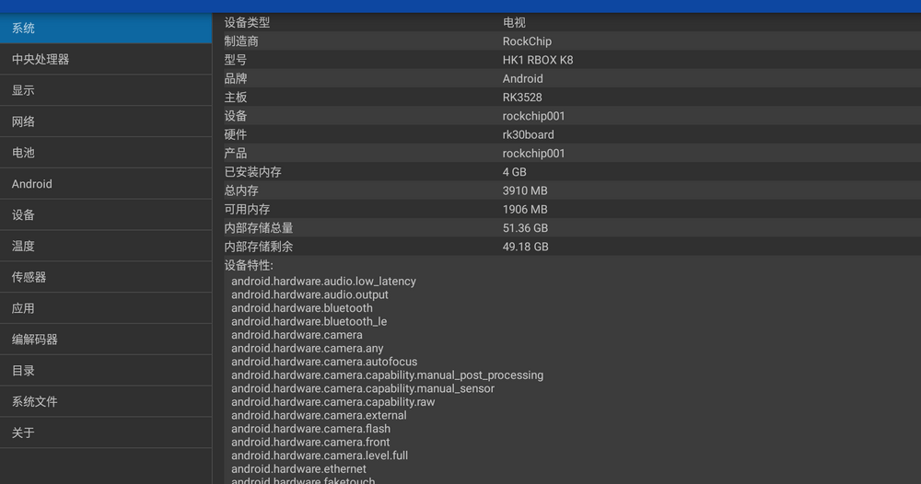Select the 内部存储总量 51.36 GB row

[566, 228]
